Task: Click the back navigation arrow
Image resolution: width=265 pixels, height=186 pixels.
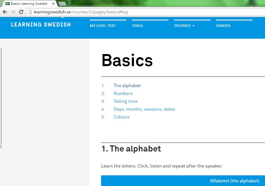Action: click(x=5, y=12)
